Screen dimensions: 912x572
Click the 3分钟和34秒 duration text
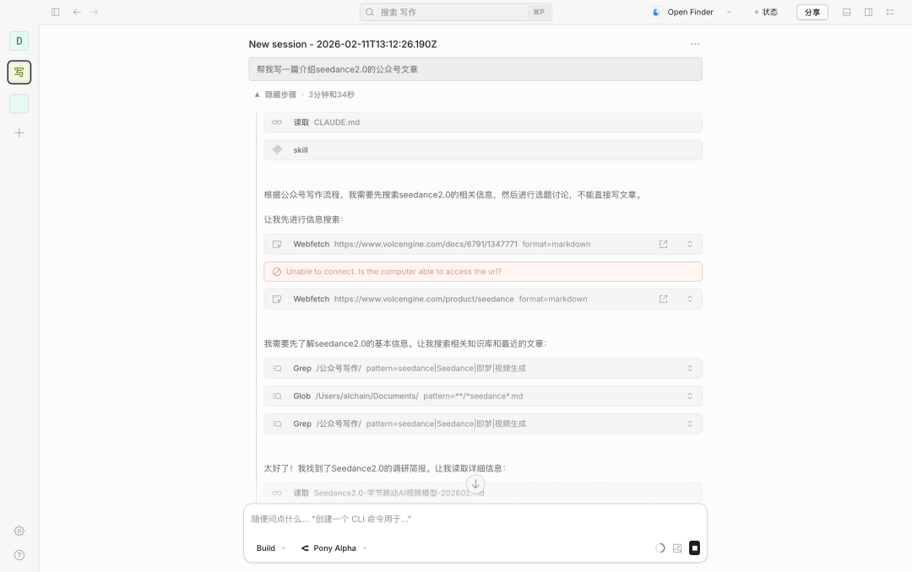(x=331, y=94)
